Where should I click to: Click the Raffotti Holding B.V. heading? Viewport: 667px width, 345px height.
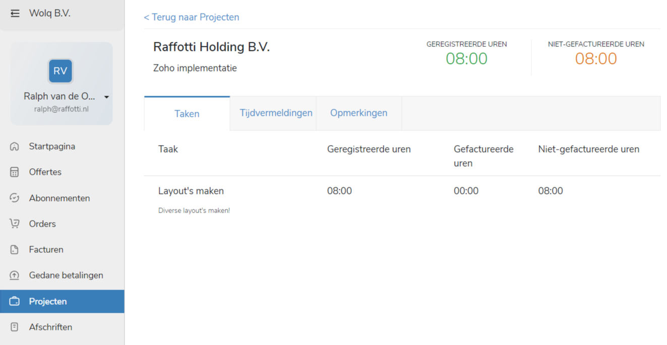tap(212, 47)
